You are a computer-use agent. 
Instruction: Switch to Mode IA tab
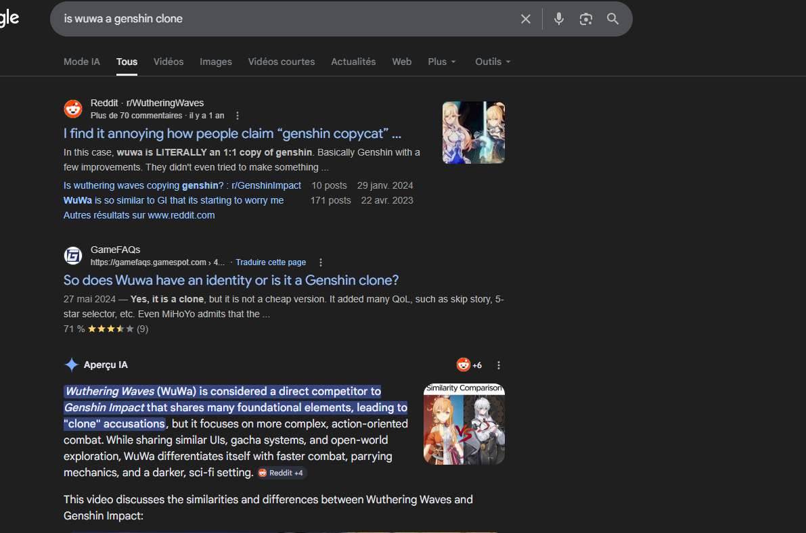click(x=82, y=62)
